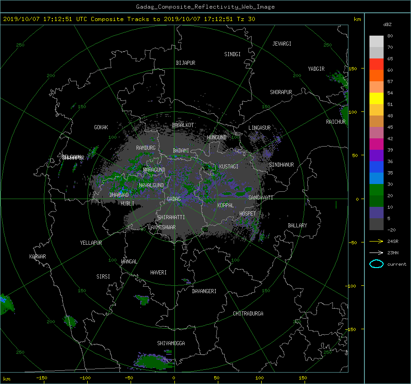Click the KUSTAGI city label
This screenshot has height=384, width=411.
[x=229, y=167]
